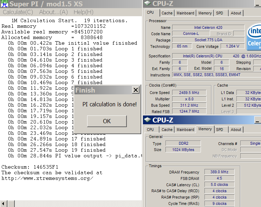
Task: Select Memory tab in bottom CPU-Z window
Action: (x=205, y=129)
